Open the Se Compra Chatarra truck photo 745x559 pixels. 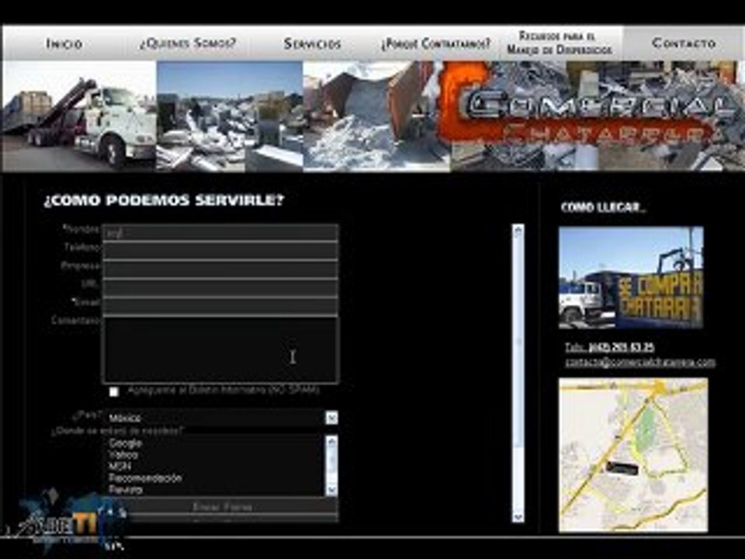point(631,278)
